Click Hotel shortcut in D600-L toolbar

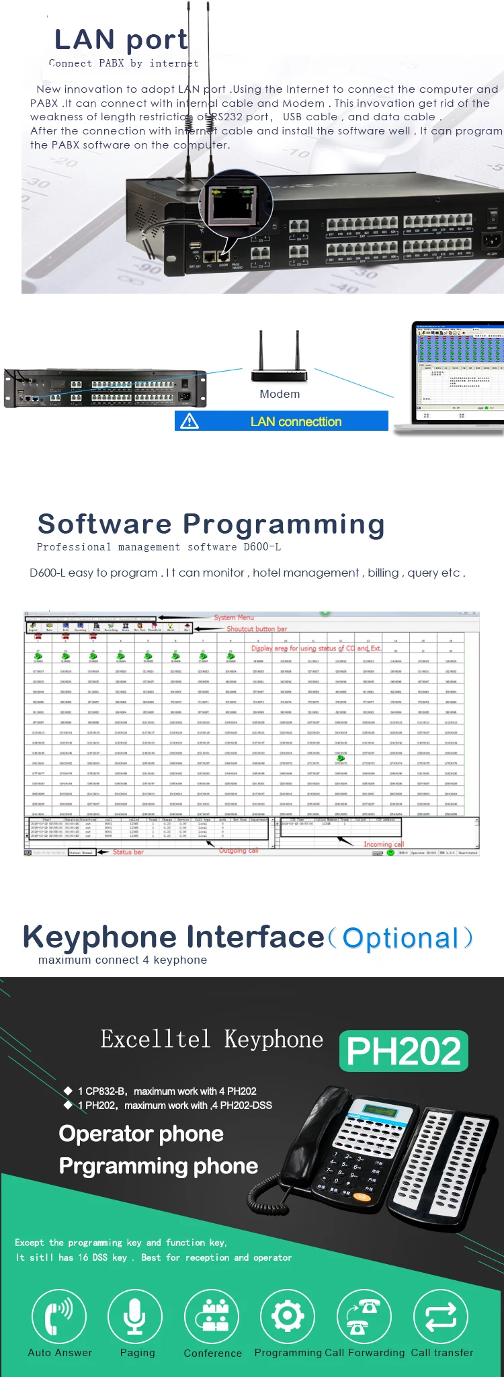point(96,627)
